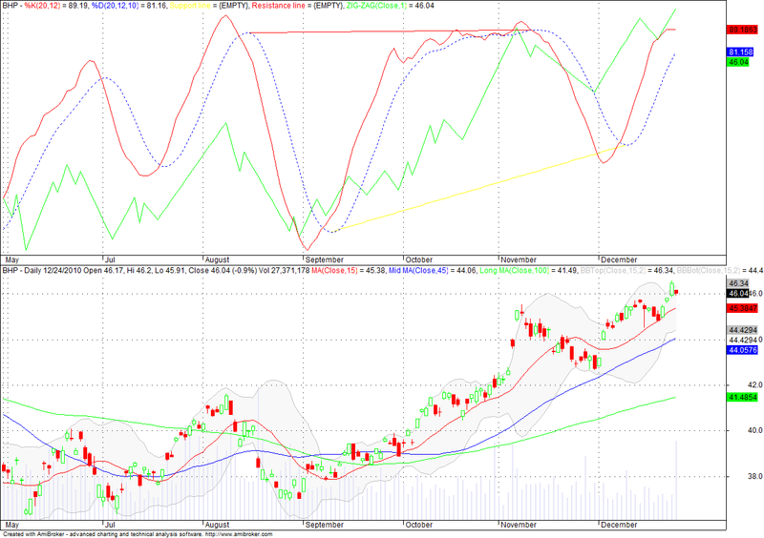The image size is (764, 538).
Task: Click the latest tall volume bar in the price pane
Action: pos(676,480)
